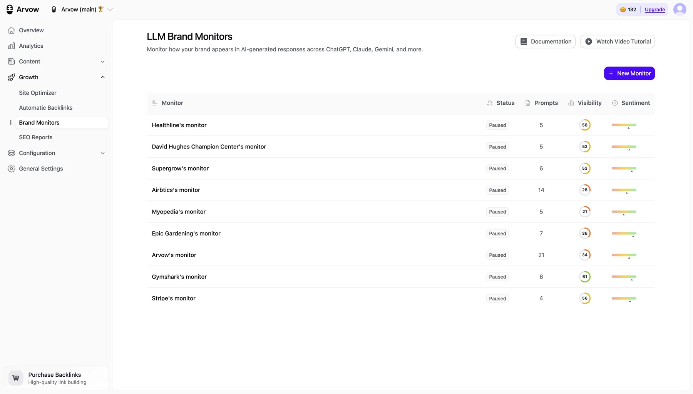Click Paused status on Supergrow's monitor
This screenshot has height=394, width=693.
point(497,169)
